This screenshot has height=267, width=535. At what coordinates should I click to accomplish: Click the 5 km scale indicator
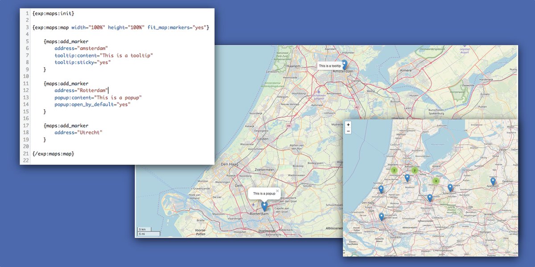click(x=142, y=229)
